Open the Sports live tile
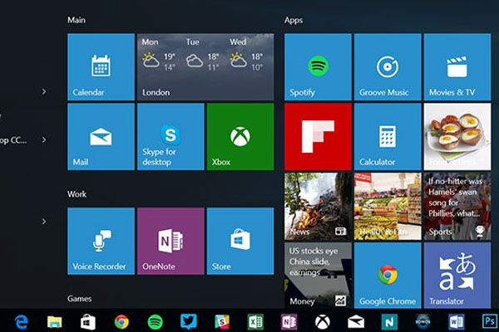Image resolution: width=499 pixels, height=332 pixels. 457,207
